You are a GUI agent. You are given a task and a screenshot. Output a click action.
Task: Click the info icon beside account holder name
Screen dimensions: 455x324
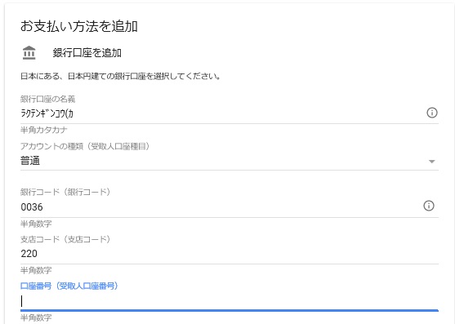432,113
